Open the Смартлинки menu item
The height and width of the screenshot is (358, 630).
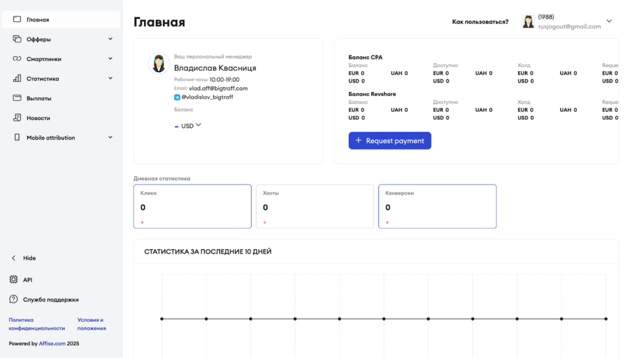(x=61, y=58)
